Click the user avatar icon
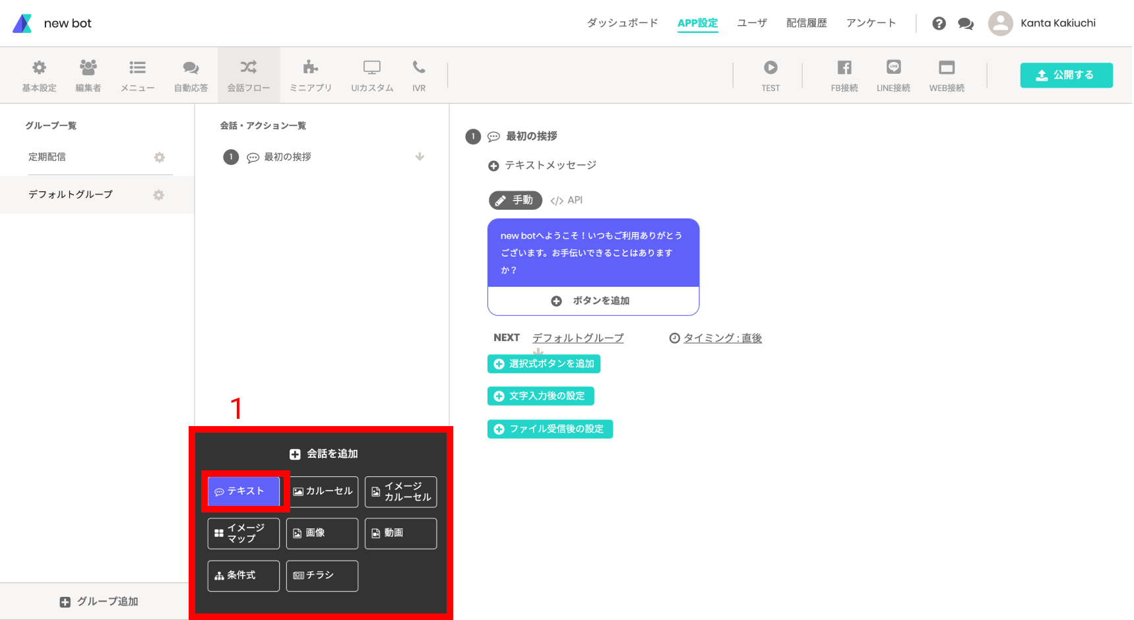The width and height of the screenshot is (1134, 620). [x=1000, y=24]
